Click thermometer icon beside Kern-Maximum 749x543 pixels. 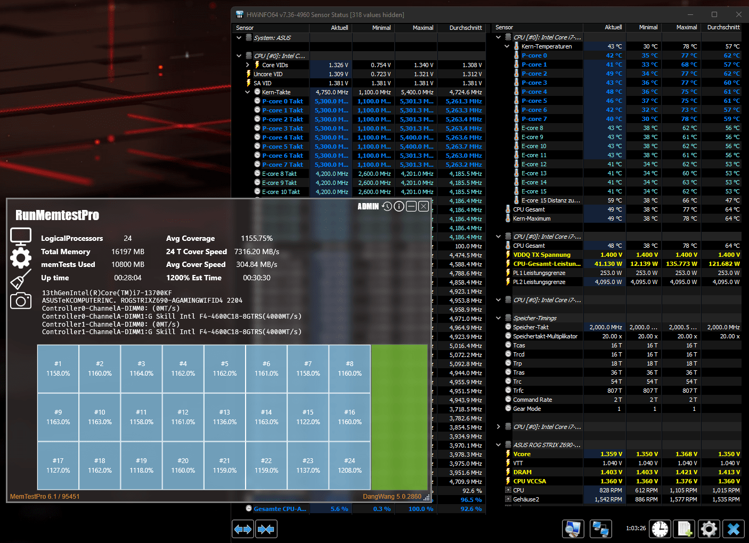coord(508,218)
